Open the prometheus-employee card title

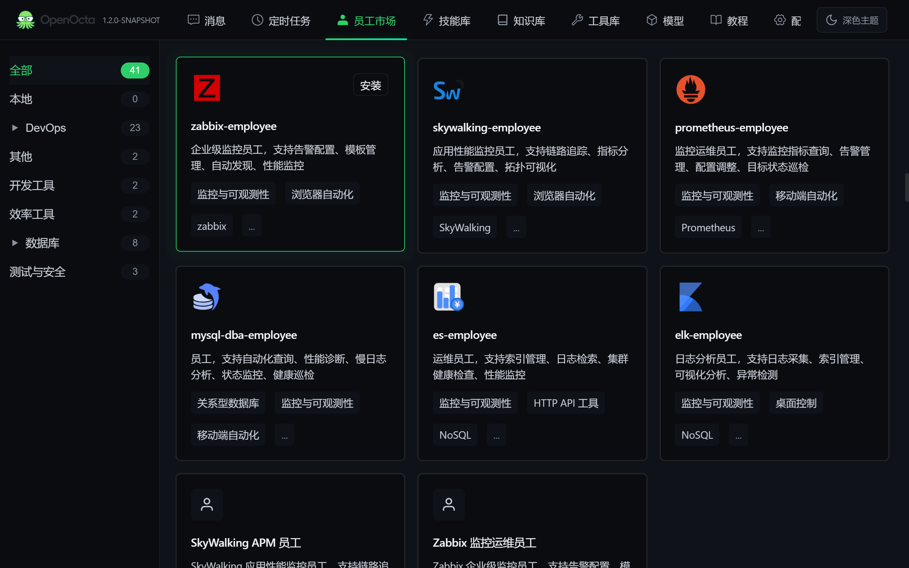731,128
